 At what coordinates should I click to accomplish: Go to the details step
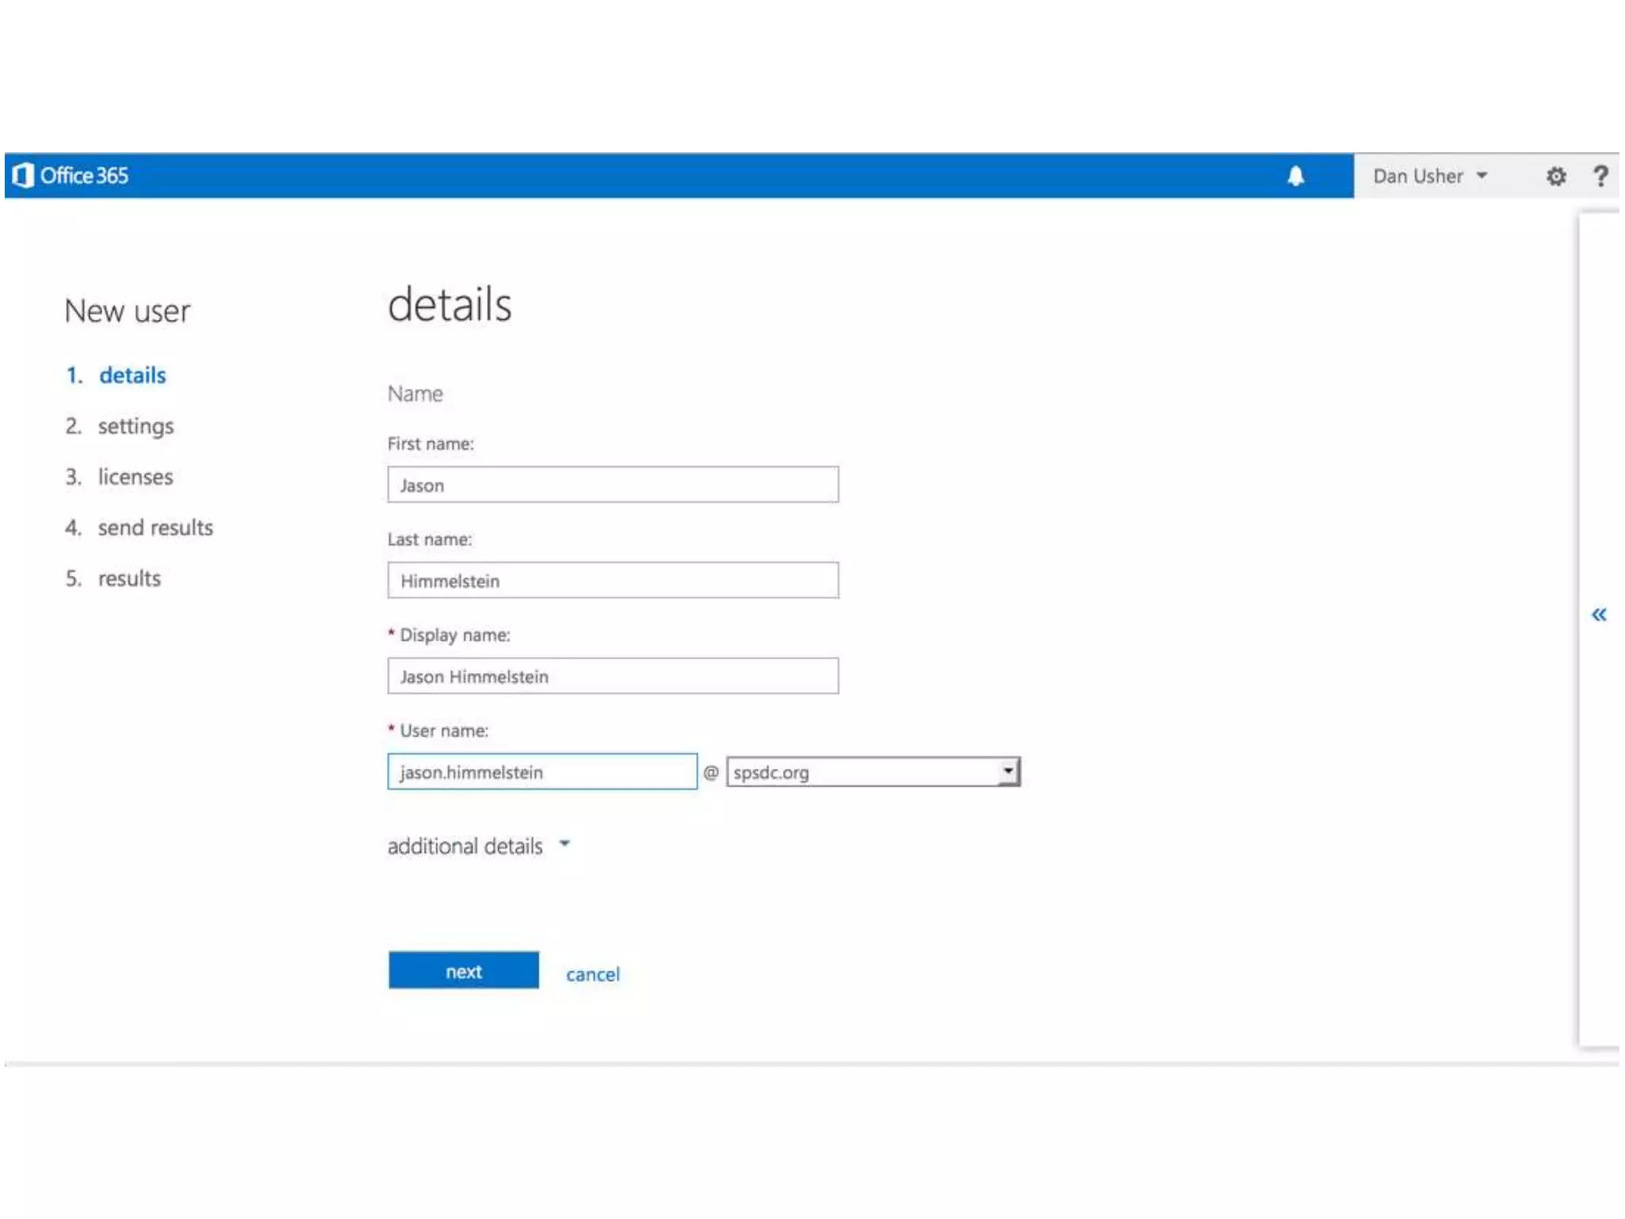[x=132, y=375]
